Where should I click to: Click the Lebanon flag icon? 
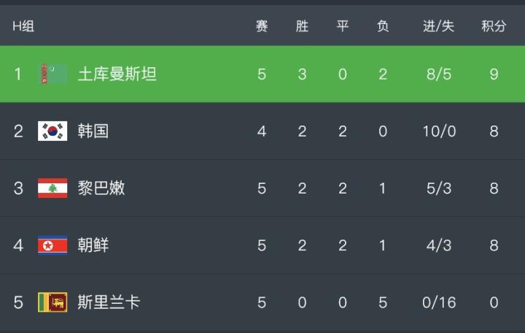point(52,188)
